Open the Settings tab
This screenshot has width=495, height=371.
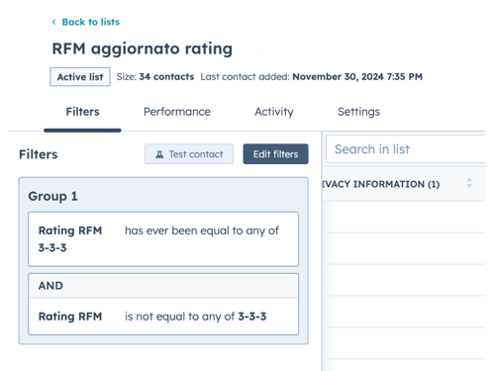pos(358,112)
